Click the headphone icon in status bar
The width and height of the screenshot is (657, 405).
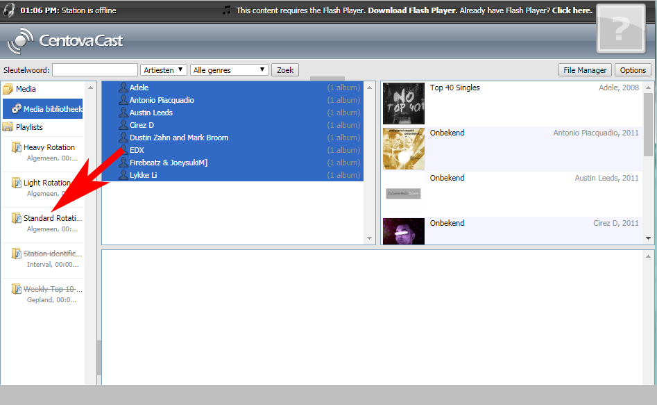[x=9, y=10]
